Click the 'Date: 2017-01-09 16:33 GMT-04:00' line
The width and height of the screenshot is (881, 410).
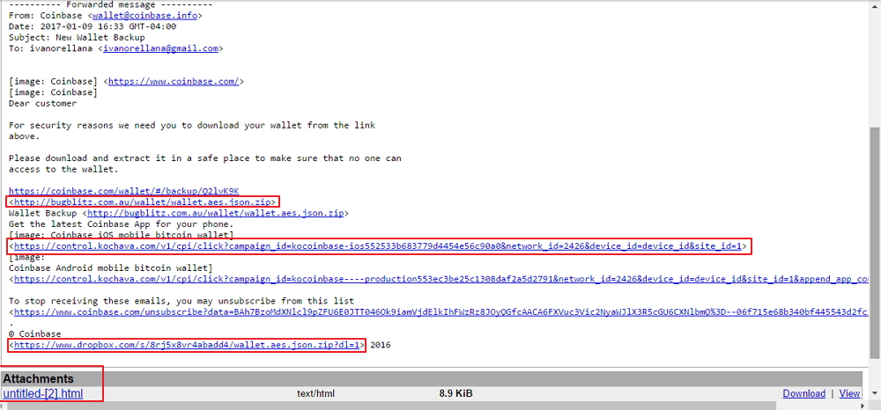(93, 26)
